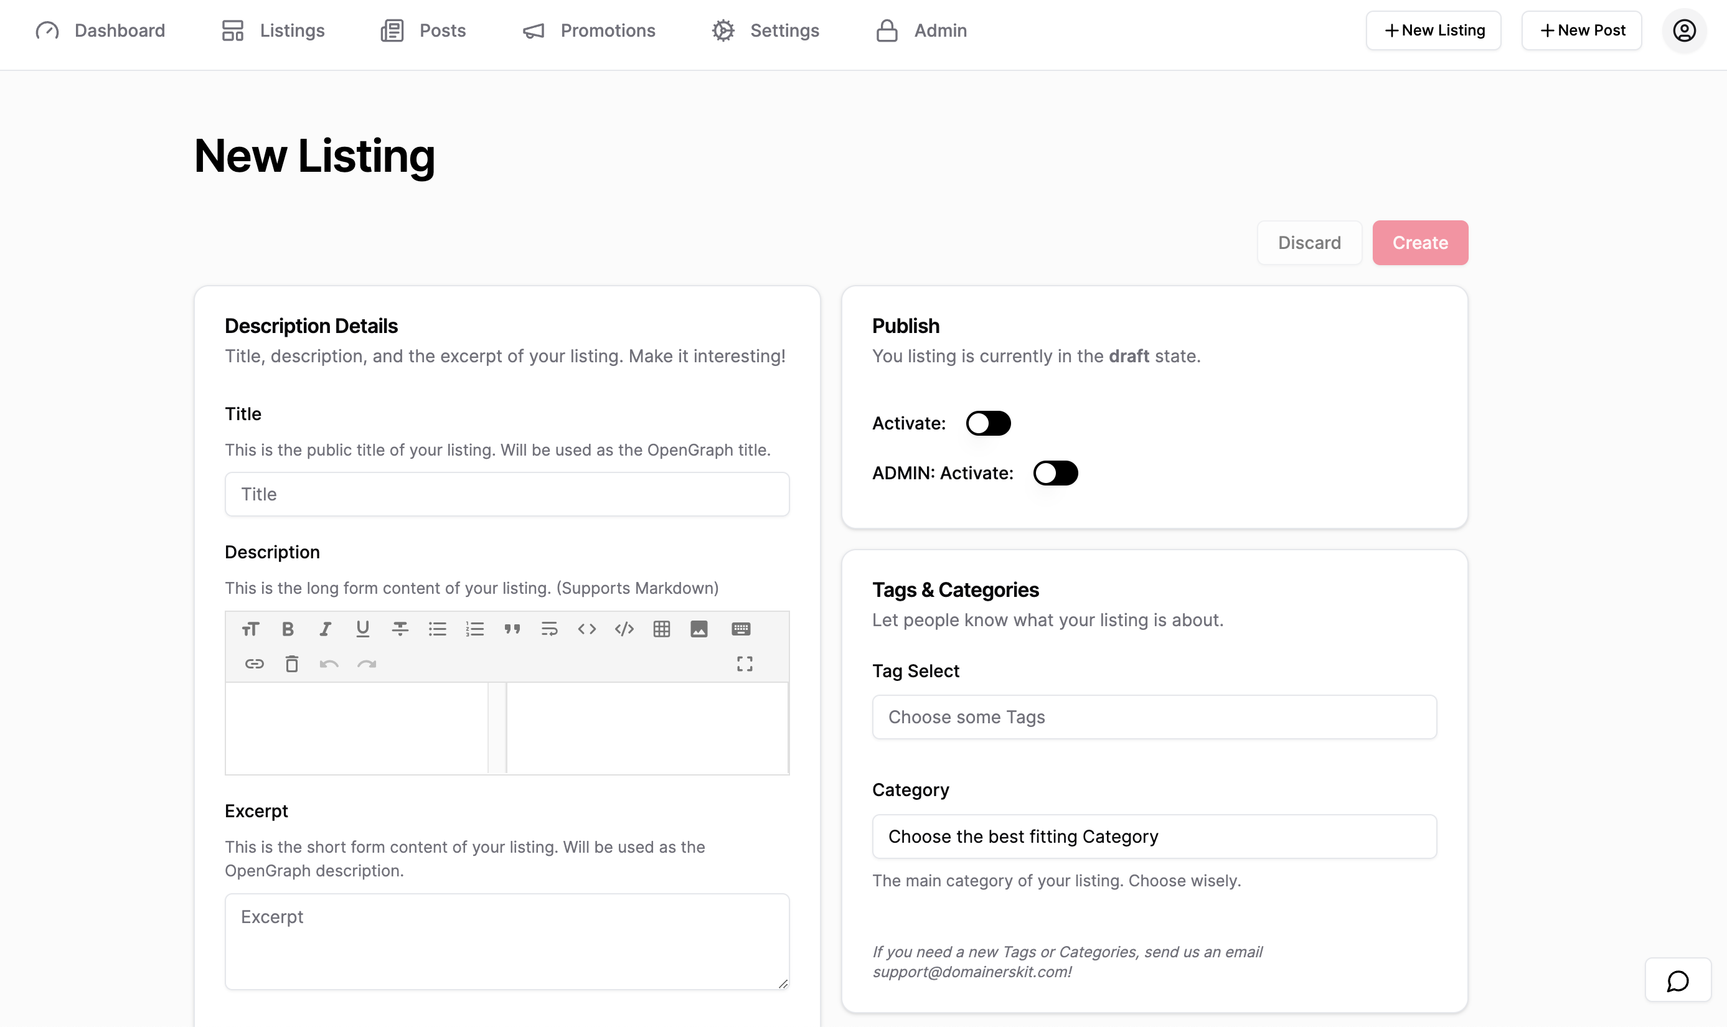
Task: Add a hyperlink using the link icon
Action: tap(254, 664)
